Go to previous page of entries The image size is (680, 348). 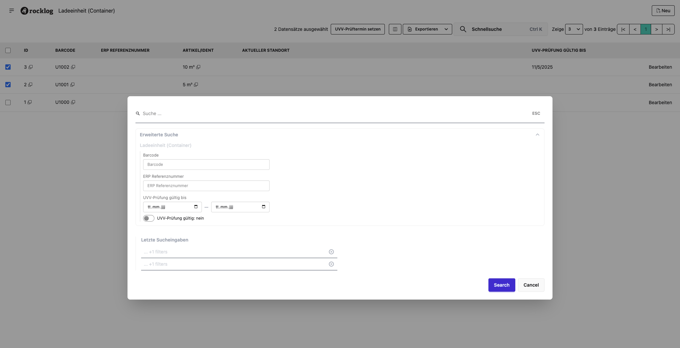(x=635, y=29)
